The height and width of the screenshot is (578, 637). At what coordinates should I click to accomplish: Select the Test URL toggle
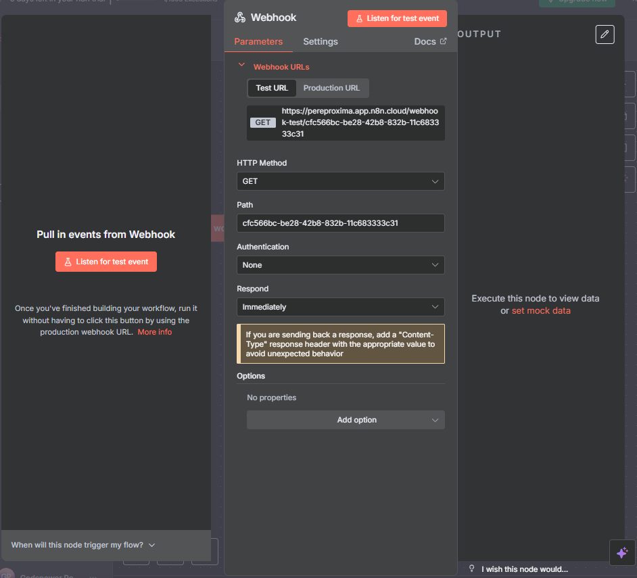click(272, 88)
